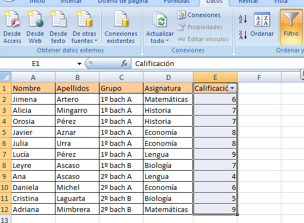Open the Conexiones button in ribbon
304x223 pixels.
pos(198,15)
